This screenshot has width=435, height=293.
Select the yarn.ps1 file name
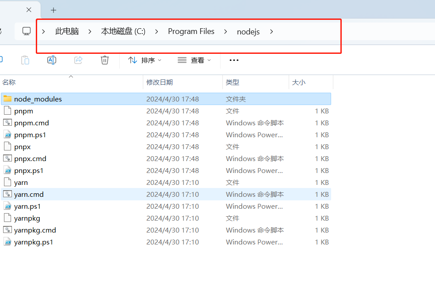[x=27, y=207]
